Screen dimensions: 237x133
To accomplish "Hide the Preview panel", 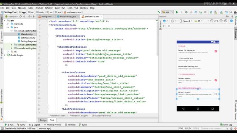I will point(231,16).
